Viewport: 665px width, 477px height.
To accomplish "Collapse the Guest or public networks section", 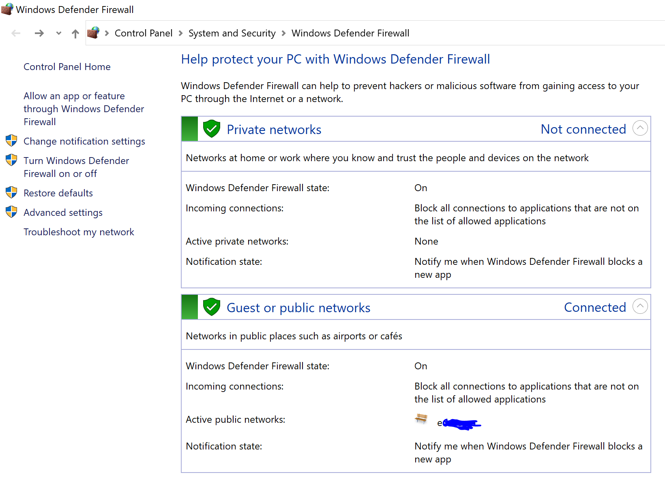I will 640,307.
